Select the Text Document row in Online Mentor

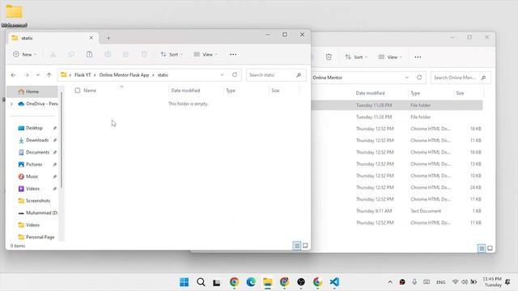point(397,211)
